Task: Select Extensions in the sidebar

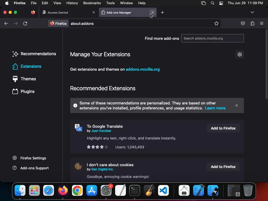Action: [x=27, y=66]
